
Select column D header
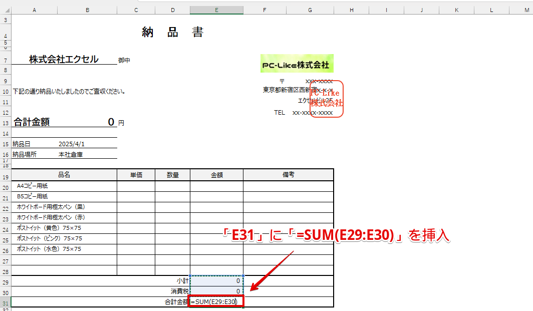(x=173, y=10)
